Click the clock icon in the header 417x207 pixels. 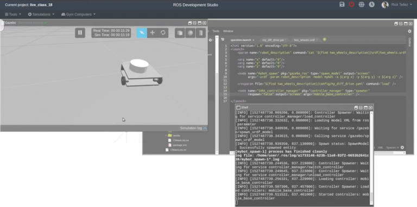click(371, 4)
